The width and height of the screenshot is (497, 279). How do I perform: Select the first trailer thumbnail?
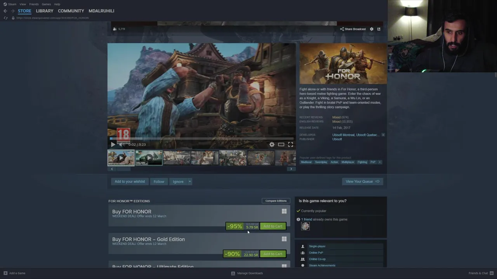tap(121, 158)
